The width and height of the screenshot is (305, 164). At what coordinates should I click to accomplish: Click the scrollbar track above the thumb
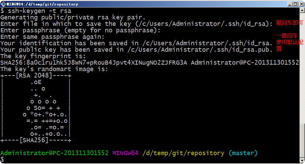[302, 68]
